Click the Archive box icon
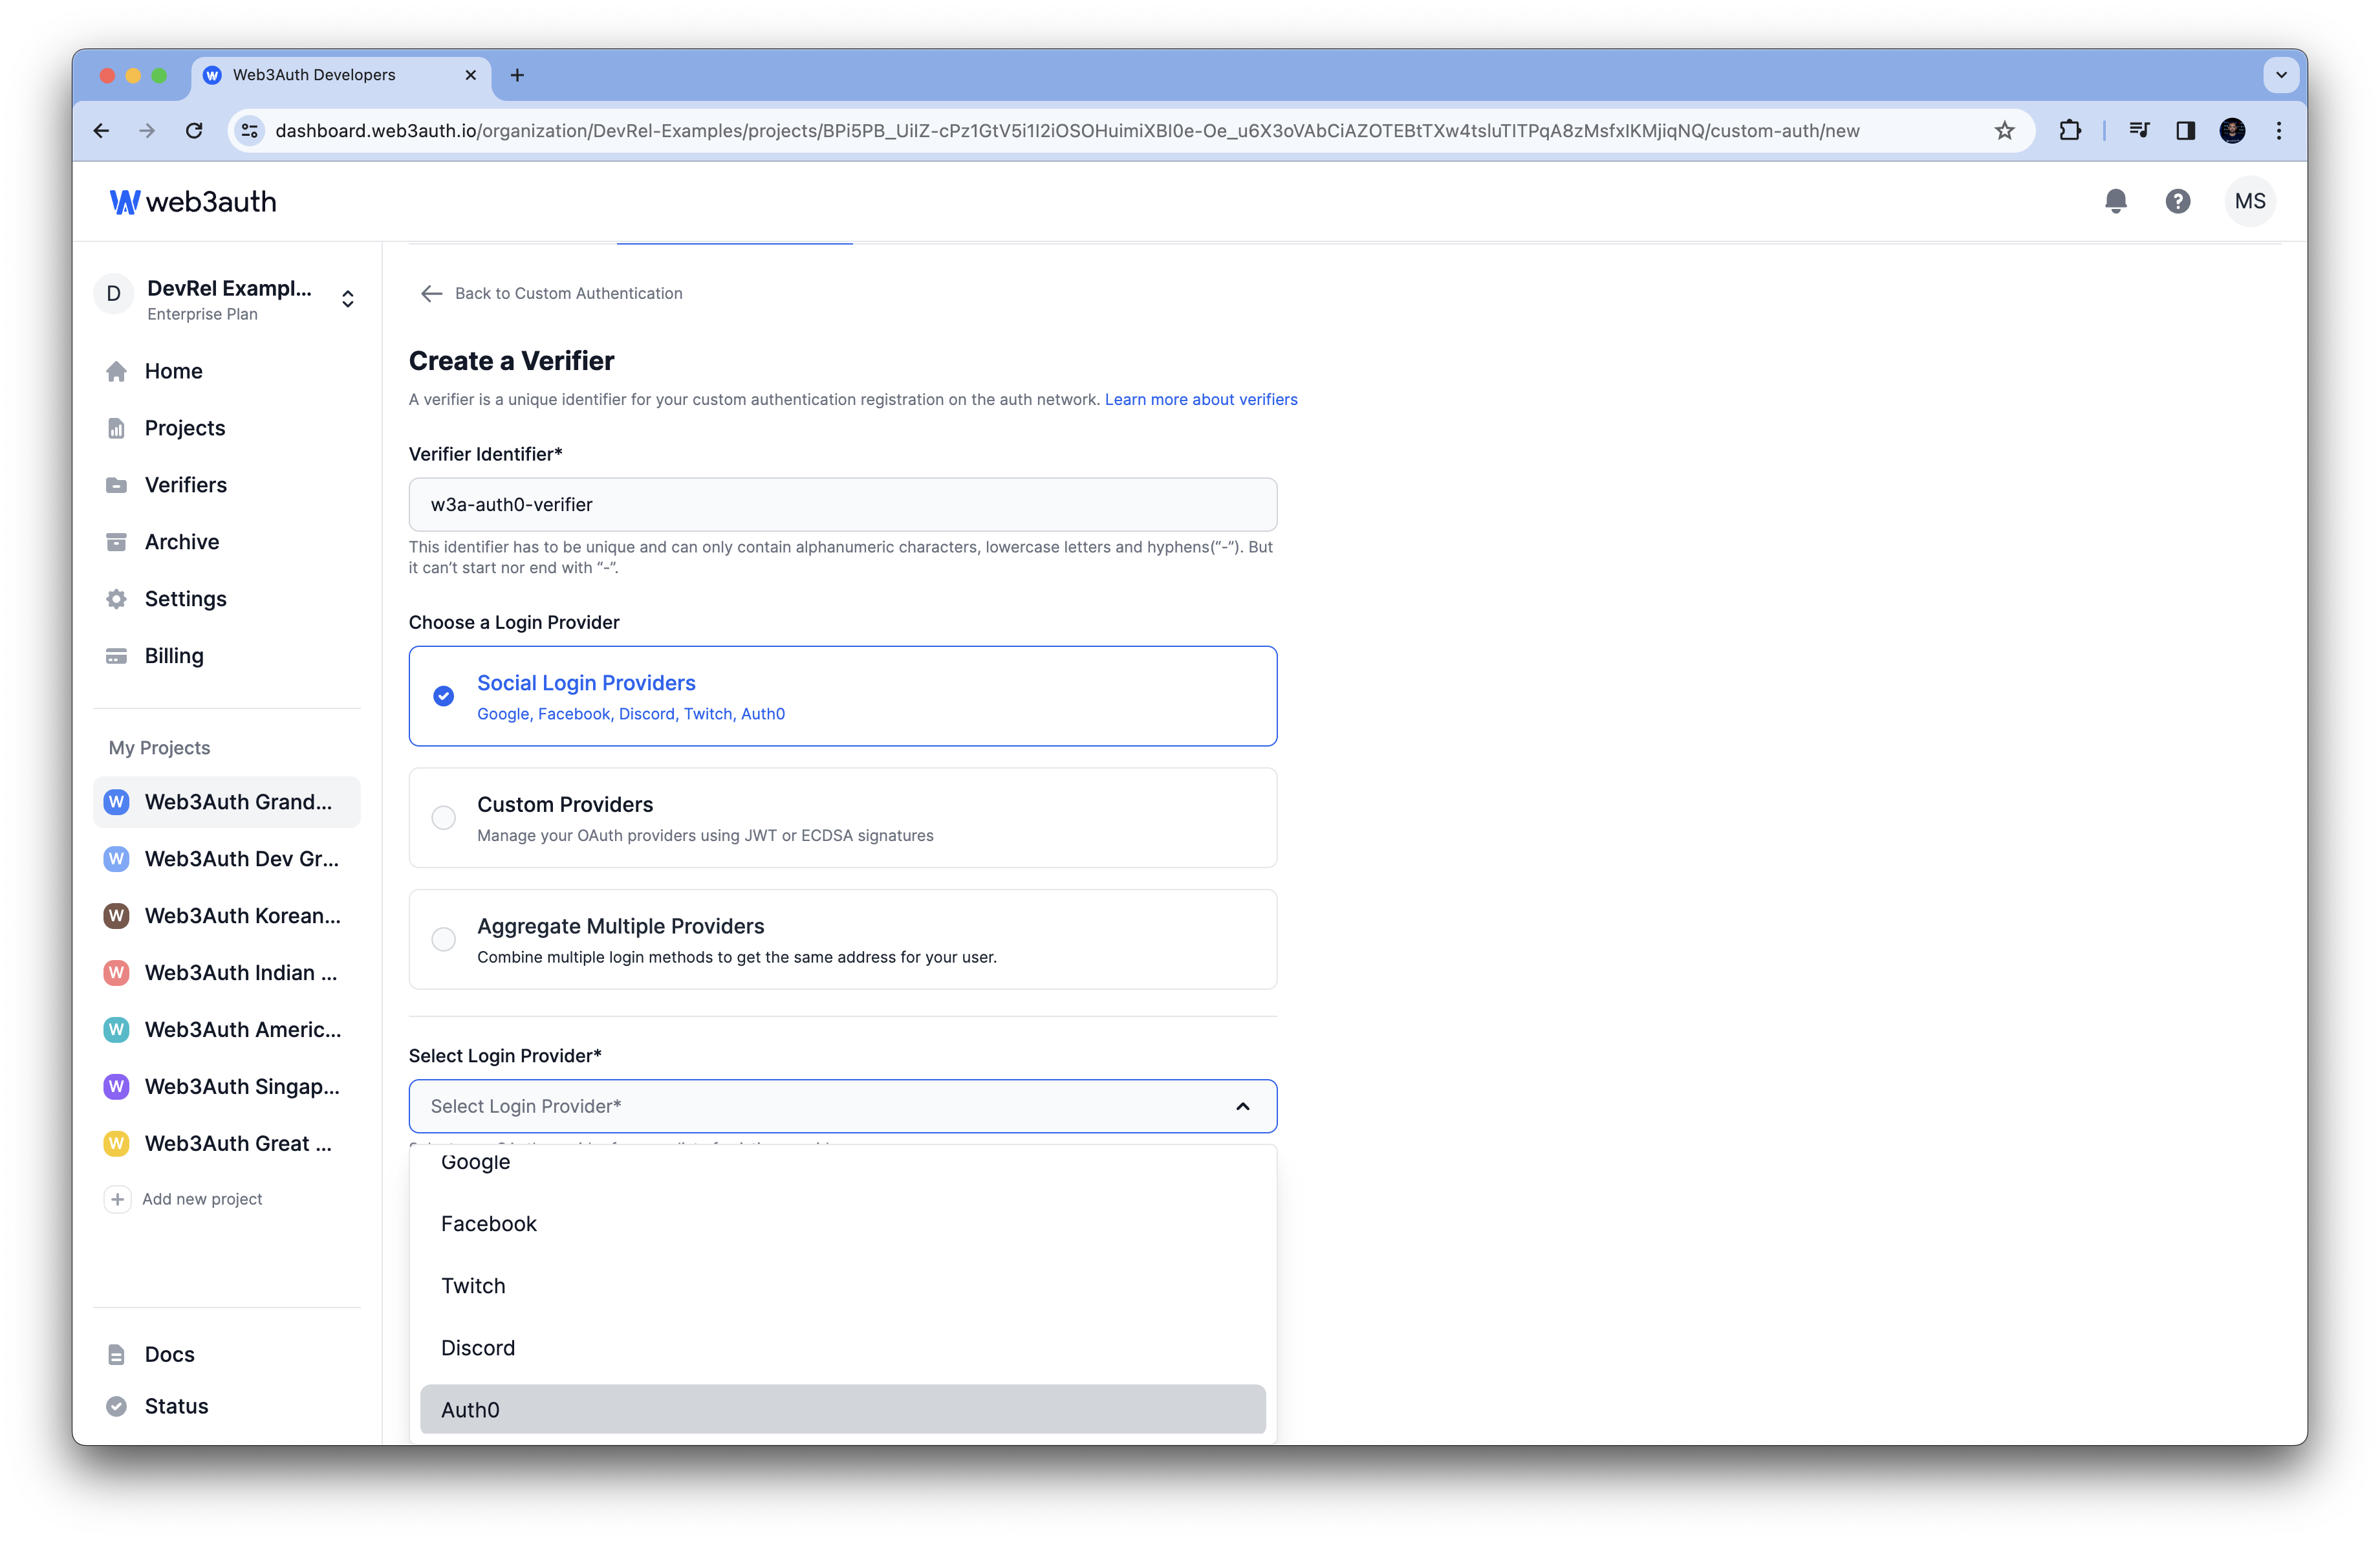This screenshot has height=1541, width=2380. coord(116,542)
